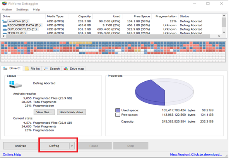This screenshot has width=241, height=158.
Task: Click drive list scroll up arrow
Action: pyautogui.click(x=224, y=16)
